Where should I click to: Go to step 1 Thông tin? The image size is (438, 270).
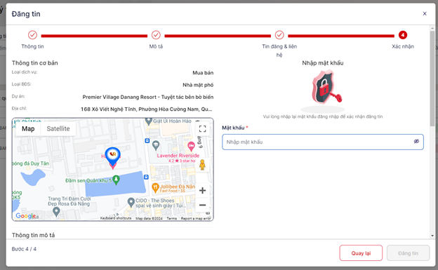[x=32, y=35]
